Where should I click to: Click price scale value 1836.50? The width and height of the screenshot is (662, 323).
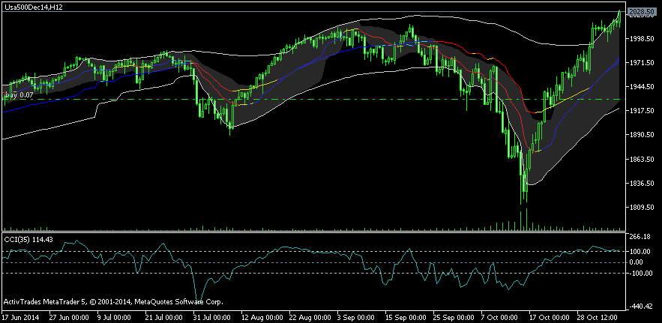pos(641,184)
